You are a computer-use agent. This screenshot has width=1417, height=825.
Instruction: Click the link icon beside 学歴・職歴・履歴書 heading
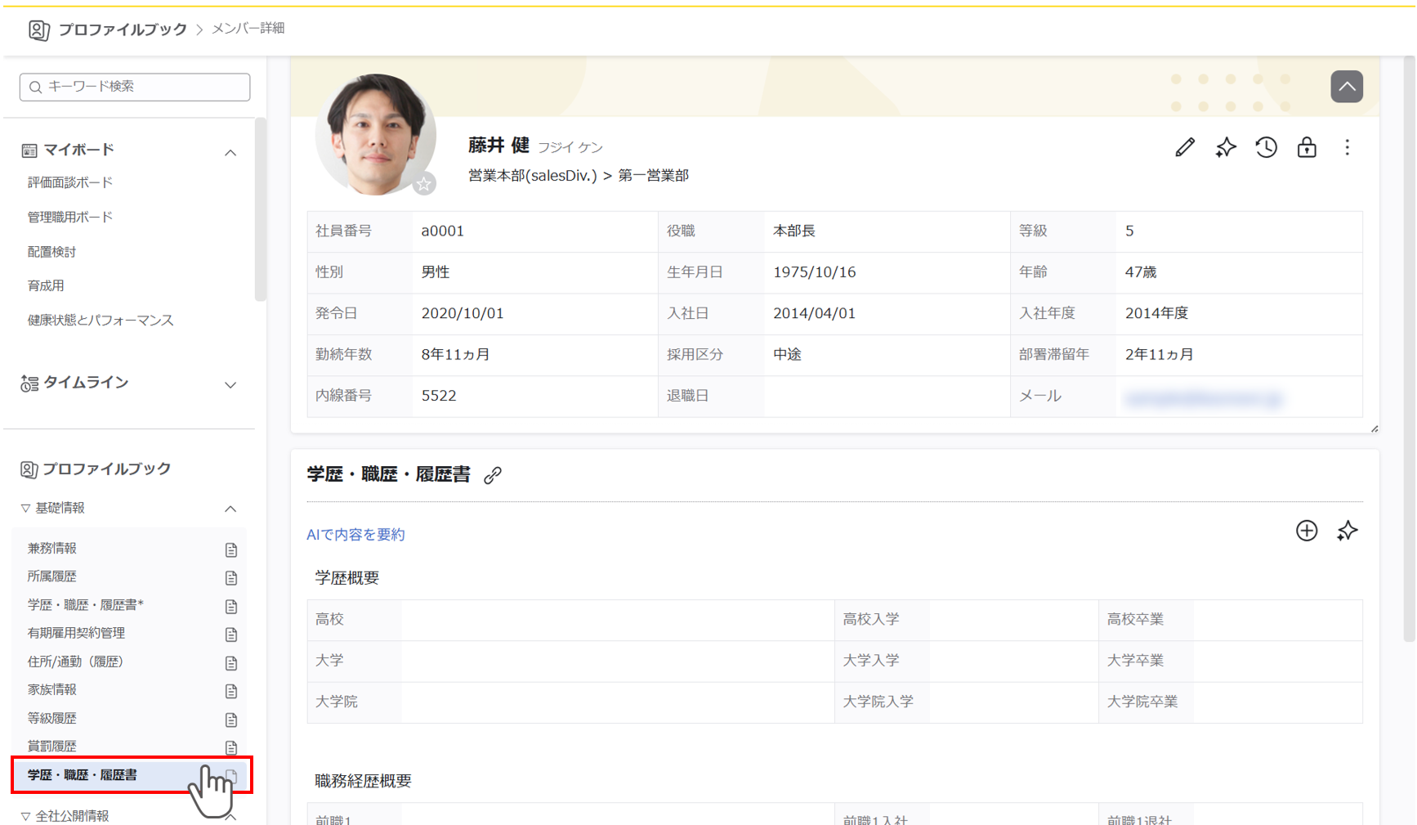[493, 475]
